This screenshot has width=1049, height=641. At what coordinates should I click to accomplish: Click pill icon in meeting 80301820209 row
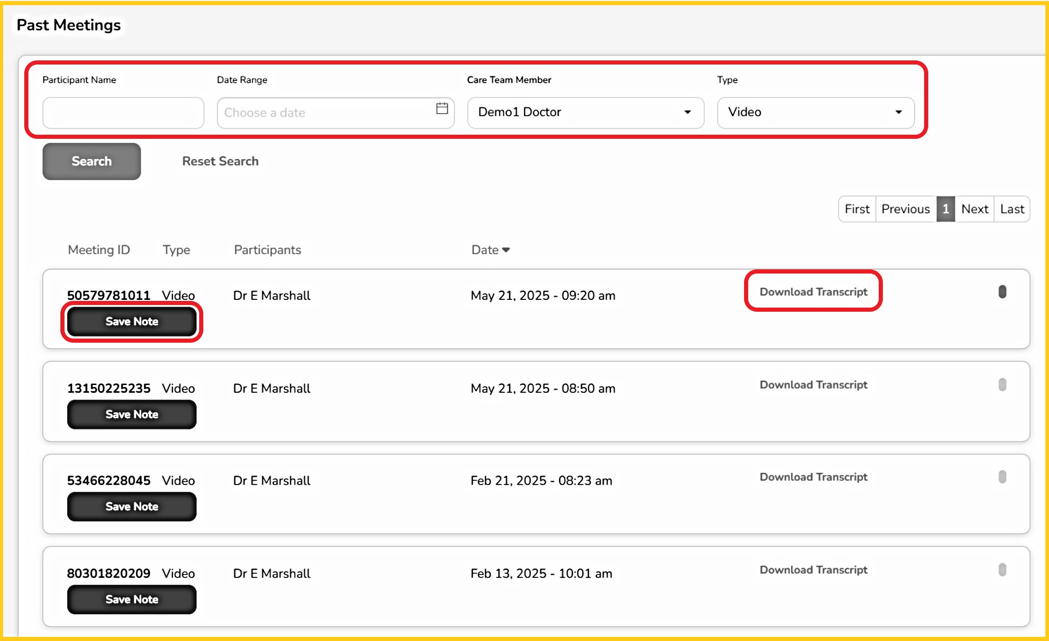(x=1002, y=570)
